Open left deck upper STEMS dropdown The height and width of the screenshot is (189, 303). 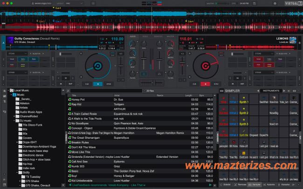tap(17, 54)
